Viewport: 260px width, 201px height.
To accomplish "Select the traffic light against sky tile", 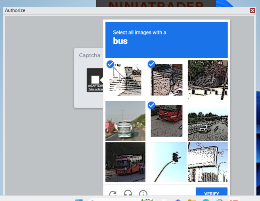I will point(166,162).
